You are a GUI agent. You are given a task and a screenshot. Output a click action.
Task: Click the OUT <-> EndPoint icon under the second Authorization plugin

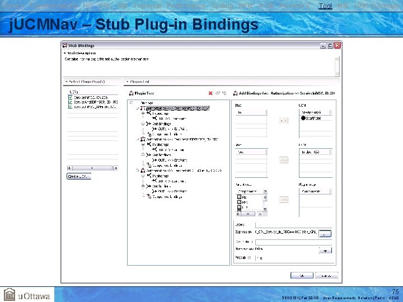coord(154,160)
